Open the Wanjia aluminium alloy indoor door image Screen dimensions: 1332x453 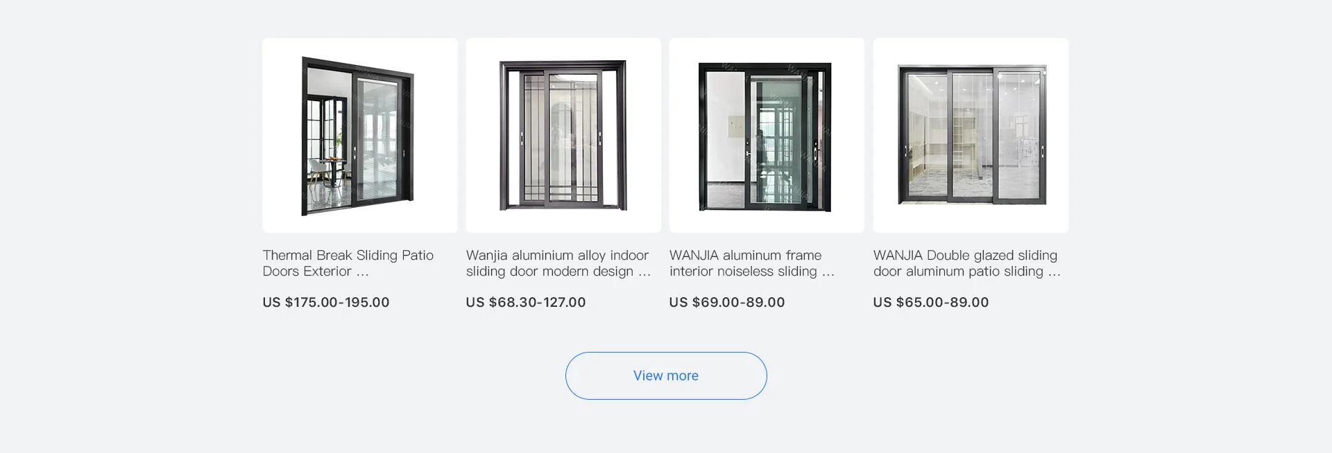[563, 135]
